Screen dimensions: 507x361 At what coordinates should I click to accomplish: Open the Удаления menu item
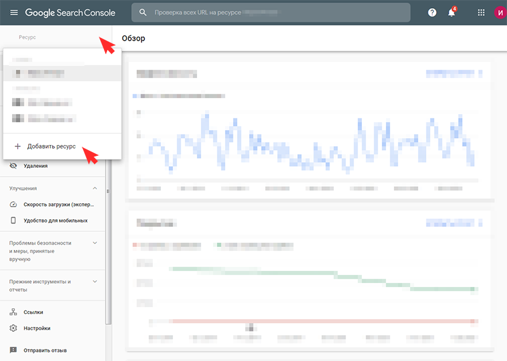[x=35, y=166]
